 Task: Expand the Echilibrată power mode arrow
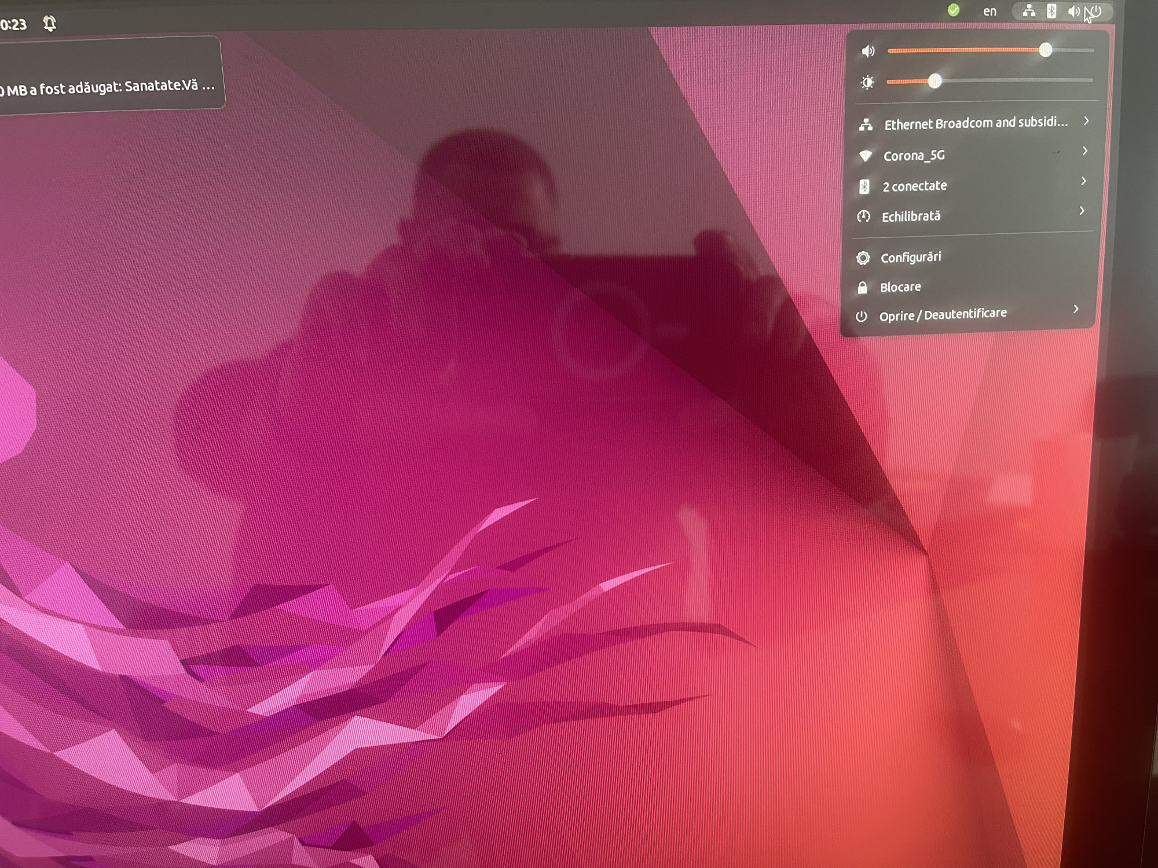pyautogui.click(x=1082, y=211)
